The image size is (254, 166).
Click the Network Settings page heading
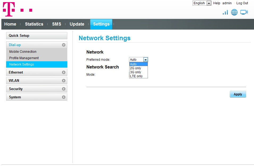[x=105, y=38]
